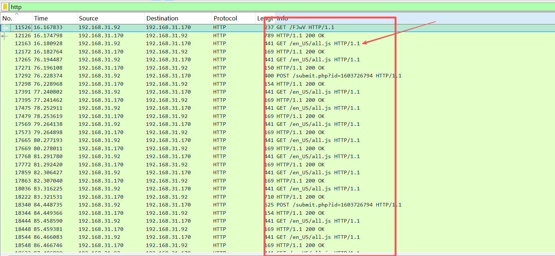The width and height of the screenshot is (555, 256).
Task: Select packet number 12126
Action: (23, 35)
